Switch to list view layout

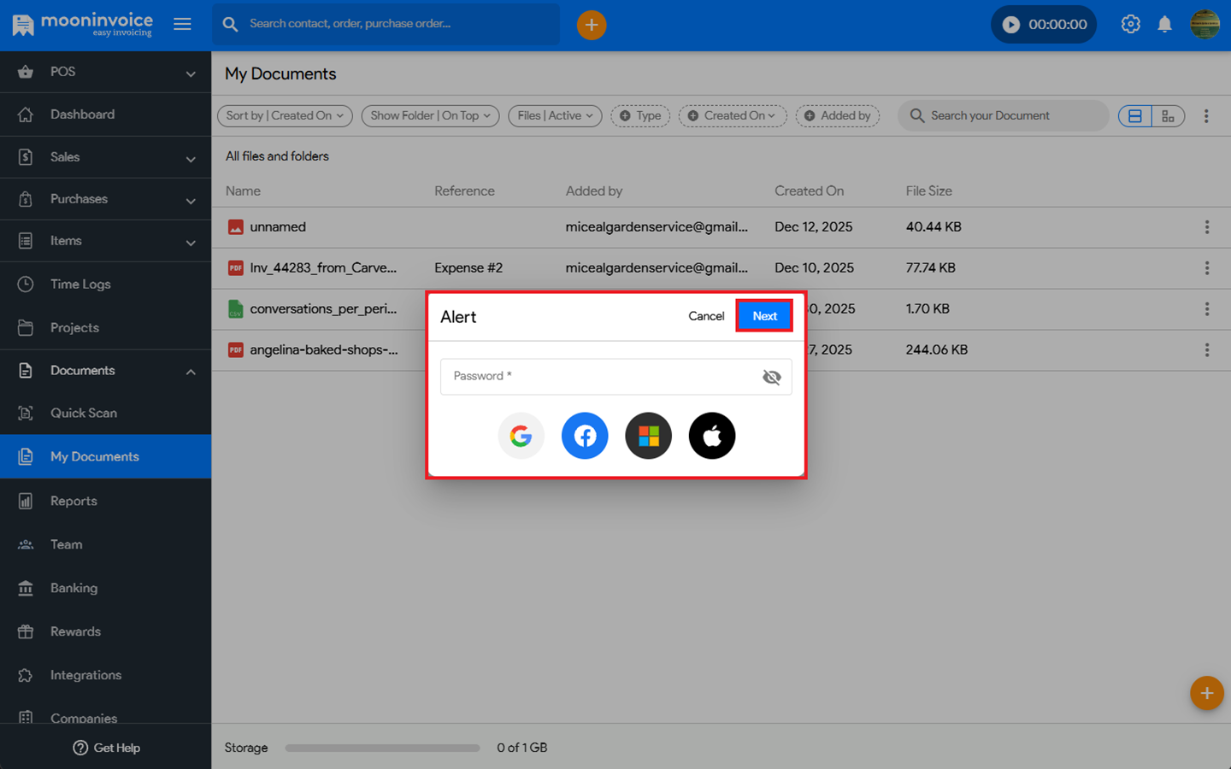1135,116
